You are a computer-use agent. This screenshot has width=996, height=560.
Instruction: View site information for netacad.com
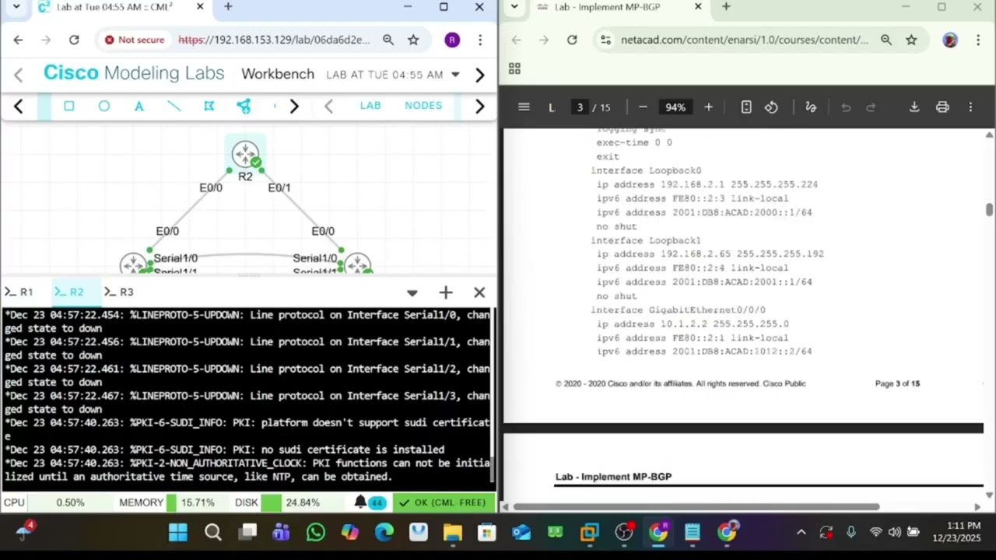(x=604, y=40)
